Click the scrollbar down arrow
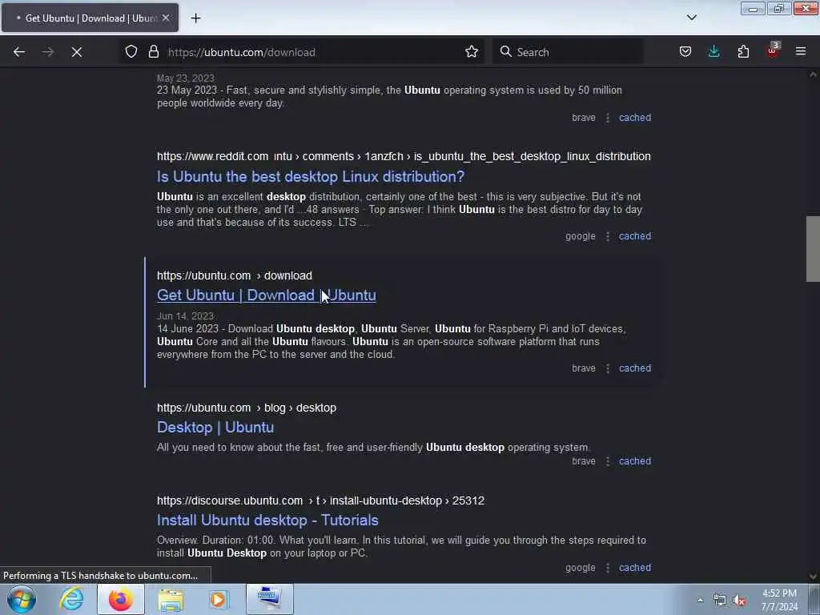The height and width of the screenshot is (615, 820). [813, 577]
